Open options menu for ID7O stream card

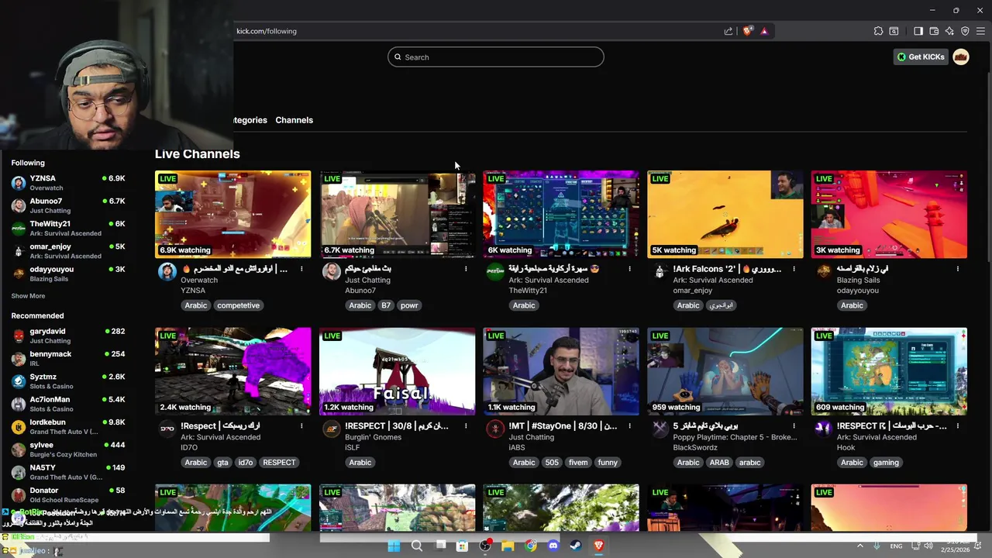[301, 425]
